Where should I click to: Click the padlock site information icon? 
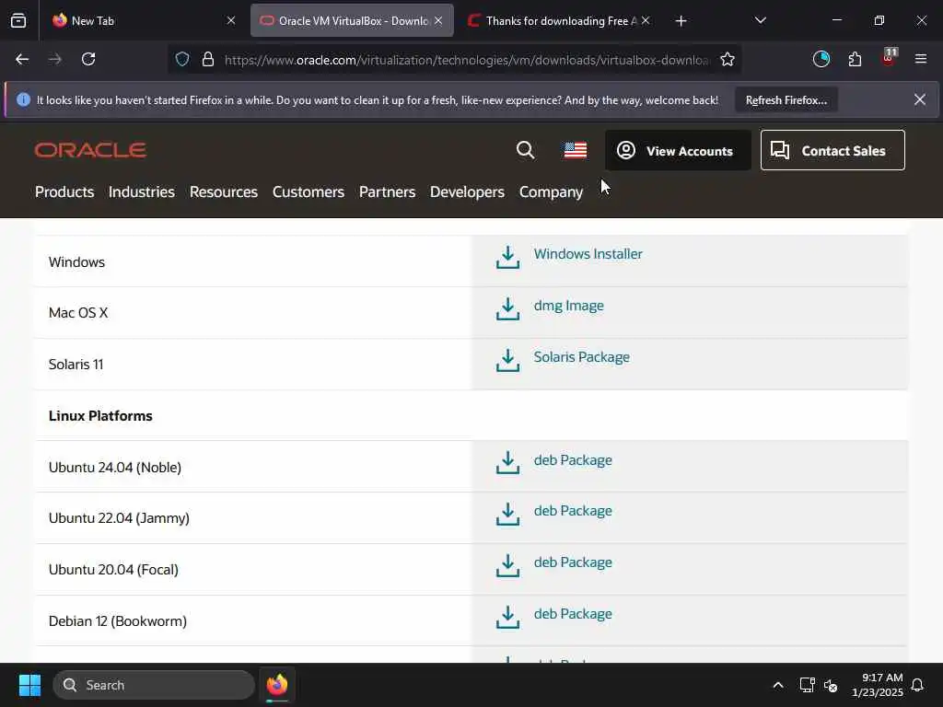pos(208,59)
